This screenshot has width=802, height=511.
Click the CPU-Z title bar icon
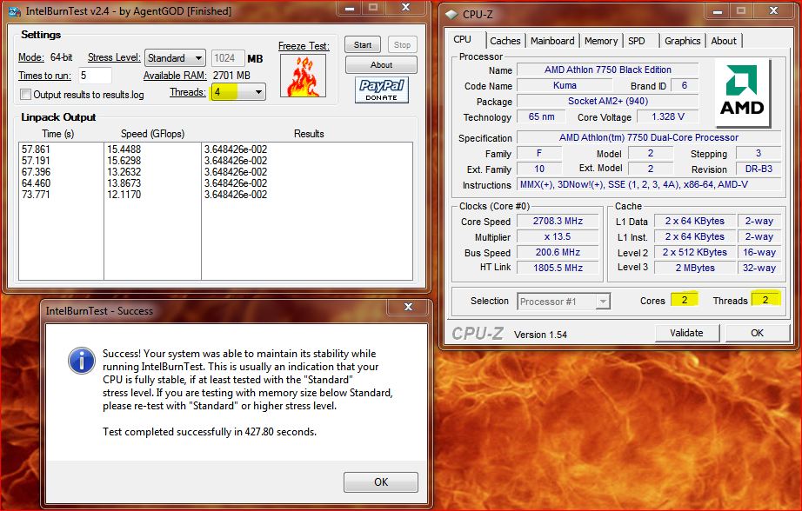(451, 14)
